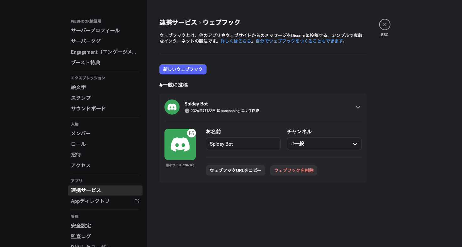Screen dimensions: 462x247
Task: Close settings with the ESC X icon
Action: [x=384, y=24]
